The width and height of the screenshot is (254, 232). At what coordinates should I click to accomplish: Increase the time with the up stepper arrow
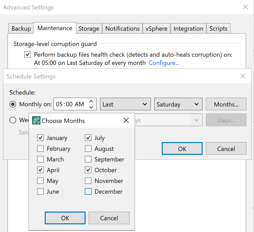tap(91, 101)
